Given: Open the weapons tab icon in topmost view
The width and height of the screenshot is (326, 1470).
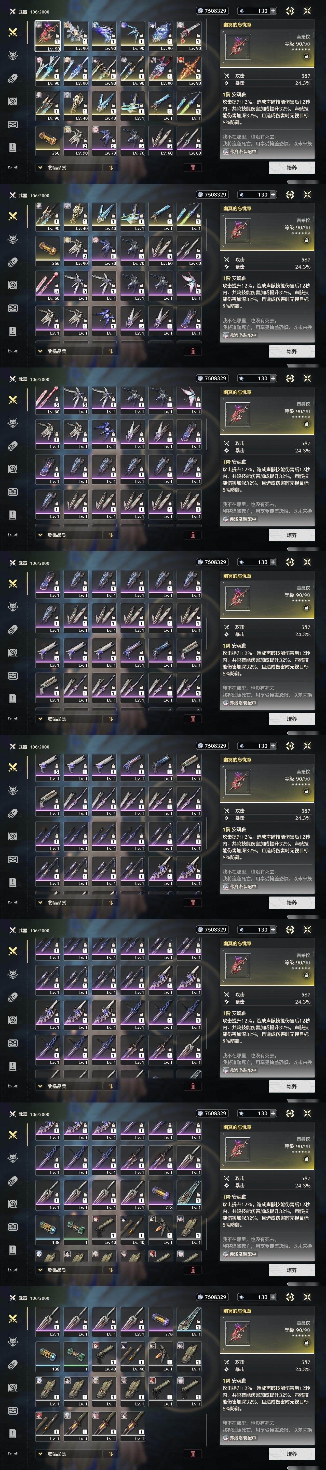Looking at the screenshot, I should point(12,32).
